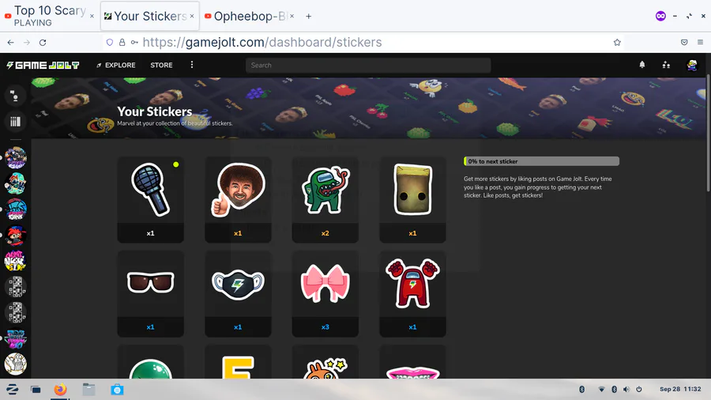Open the private browsing mask icon

660,17
